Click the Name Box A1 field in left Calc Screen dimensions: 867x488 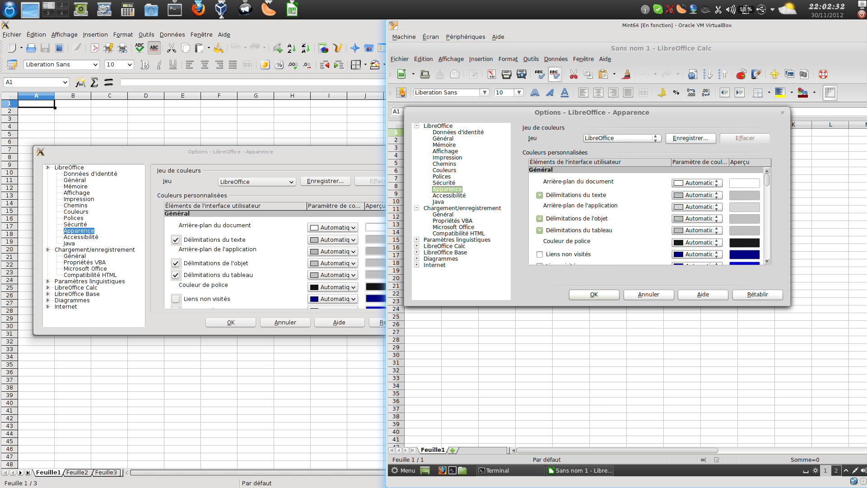pyautogui.click(x=36, y=82)
